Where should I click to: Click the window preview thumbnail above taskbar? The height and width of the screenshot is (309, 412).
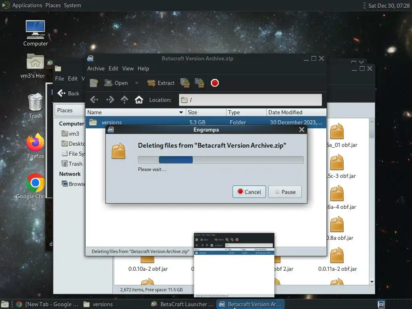[234, 265]
